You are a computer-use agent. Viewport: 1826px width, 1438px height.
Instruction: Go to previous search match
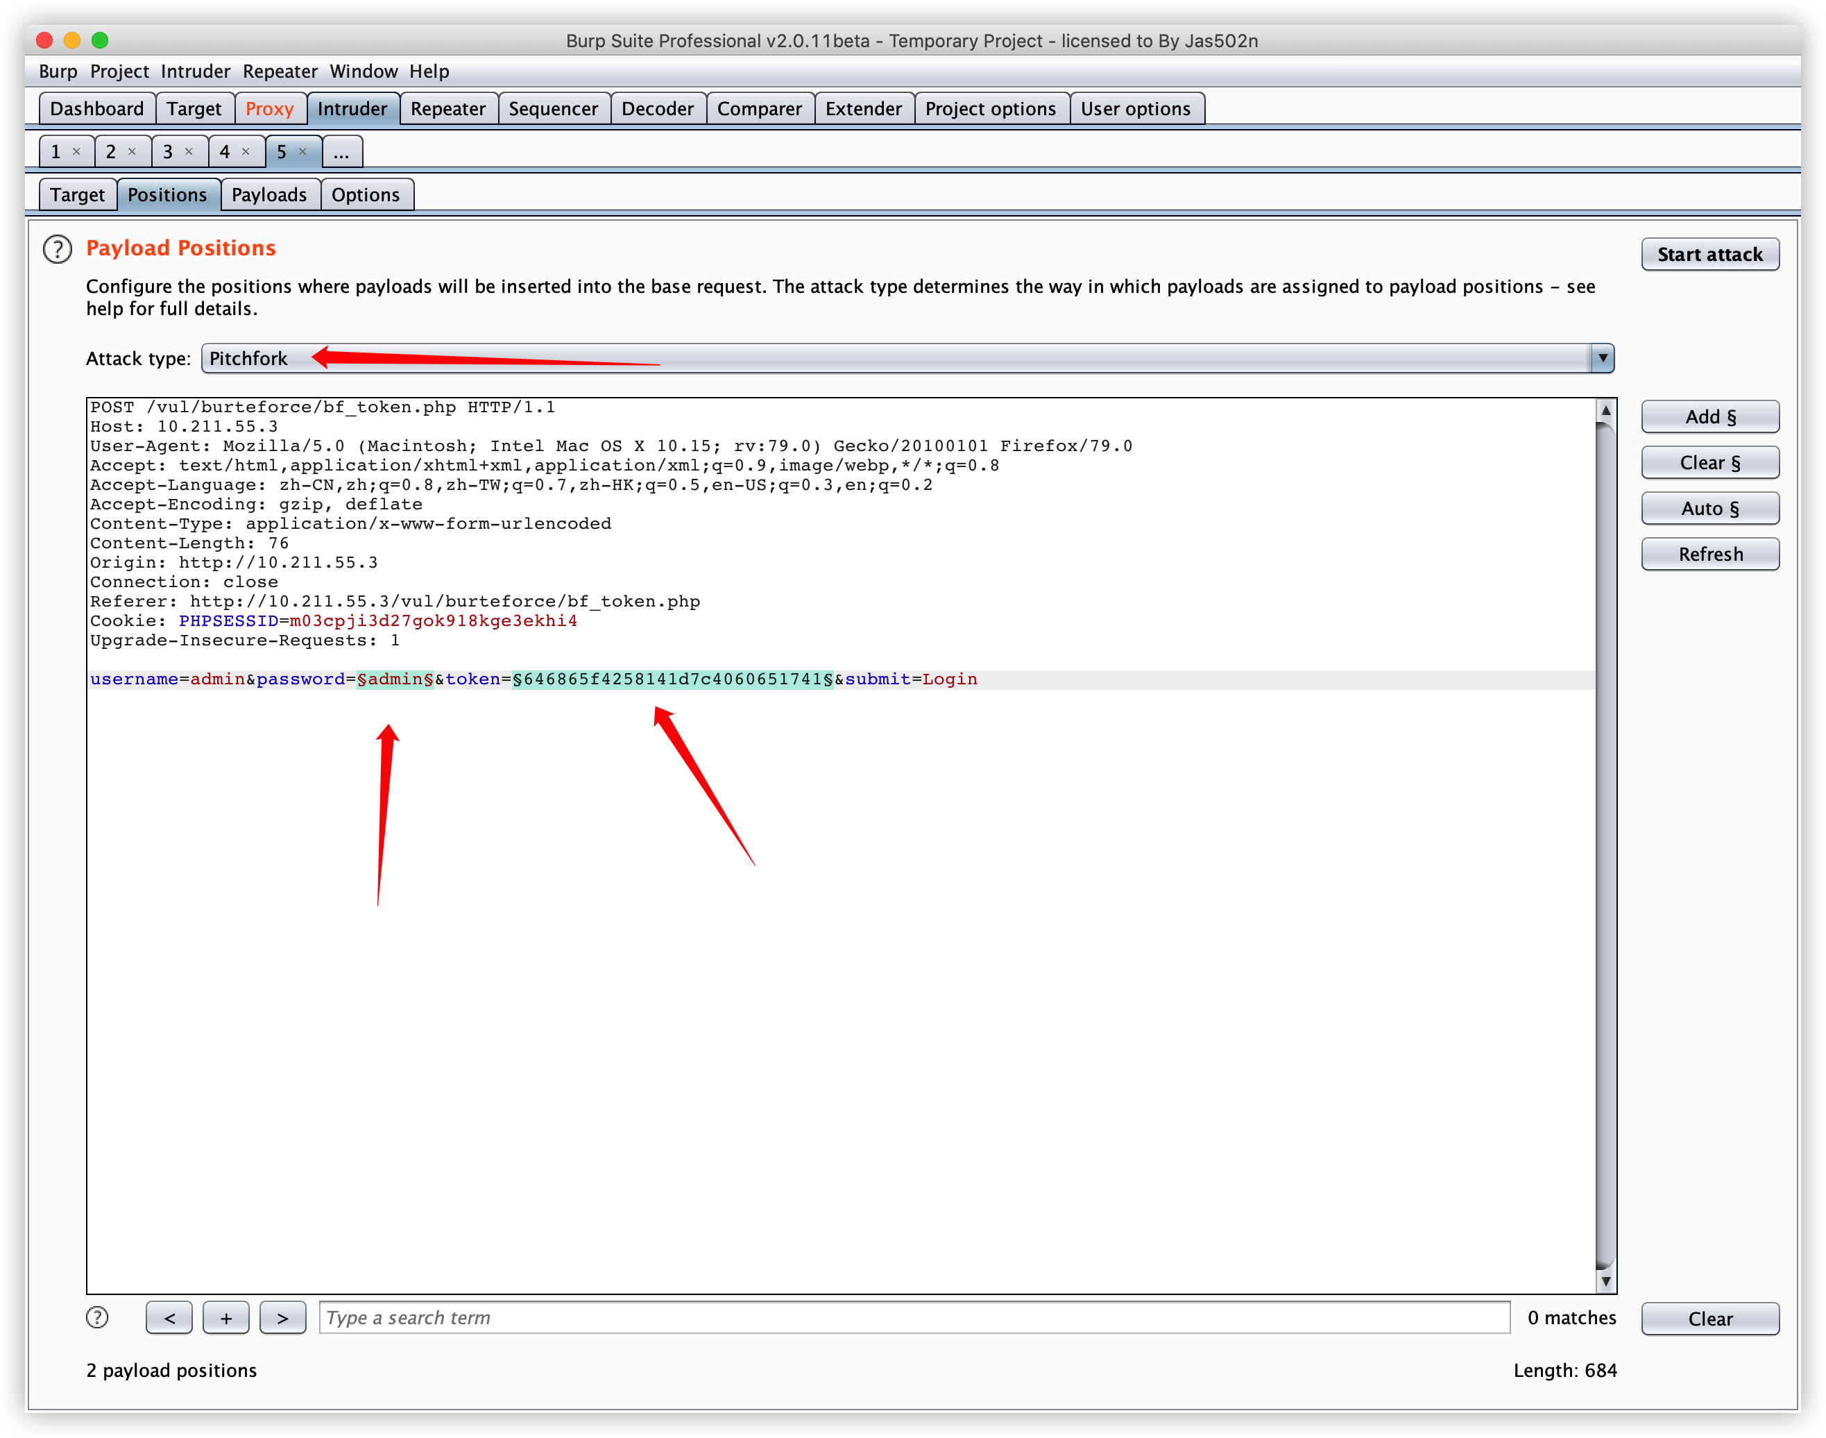[169, 1319]
